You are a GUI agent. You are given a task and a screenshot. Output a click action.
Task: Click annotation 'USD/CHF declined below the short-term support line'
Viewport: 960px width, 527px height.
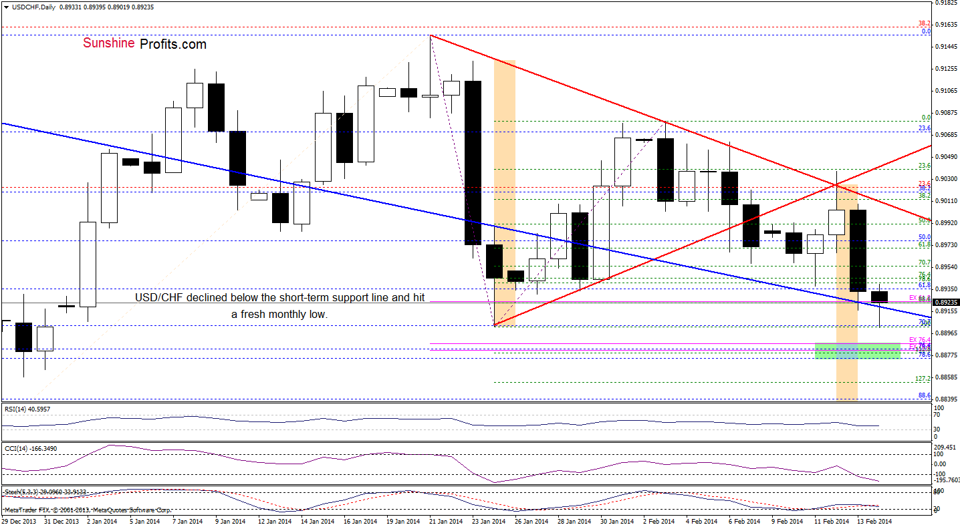279,297
